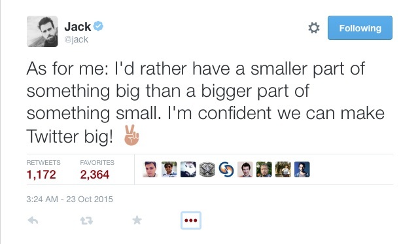View the 1,172 retweets list
This screenshot has width=418, height=244.
tap(41, 175)
